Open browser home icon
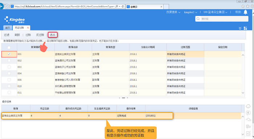The height and width of the screenshot is (139, 254). click(x=243, y=6)
